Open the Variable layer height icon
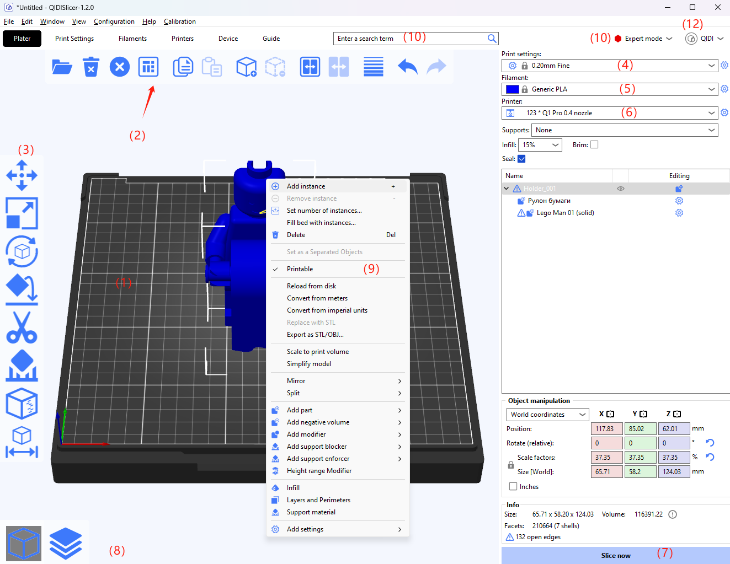Image resolution: width=730 pixels, height=564 pixels. [373, 66]
